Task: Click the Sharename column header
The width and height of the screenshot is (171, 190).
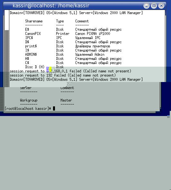Action: [34, 21]
